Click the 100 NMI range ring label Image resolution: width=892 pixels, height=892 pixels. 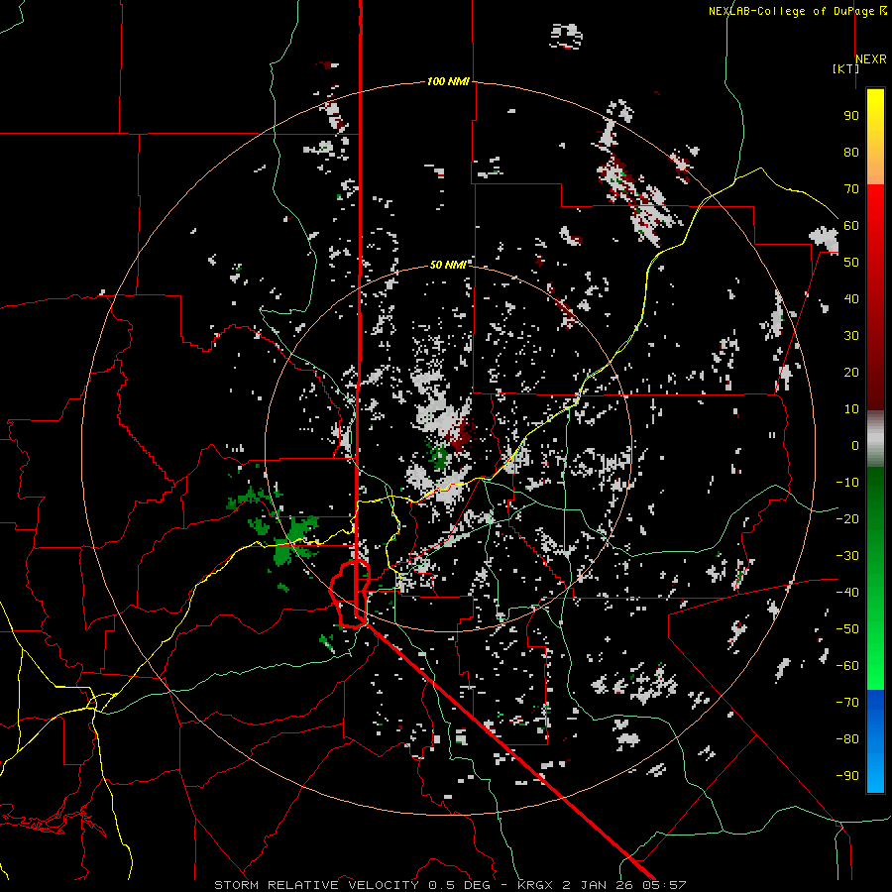click(x=448, y=81)
